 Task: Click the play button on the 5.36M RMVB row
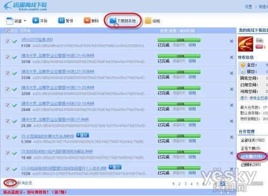(83, 135)
